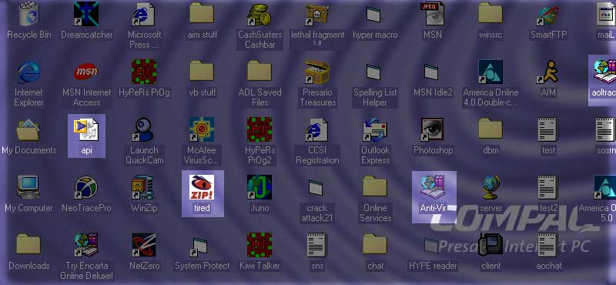
Task: Launch Try Encarta Online Deluxe shortcut
Action: click(86, 245)
